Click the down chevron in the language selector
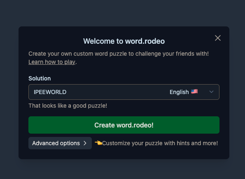This screenshot has width=245, height=179. pyautogui.click(x=211, y=92)
